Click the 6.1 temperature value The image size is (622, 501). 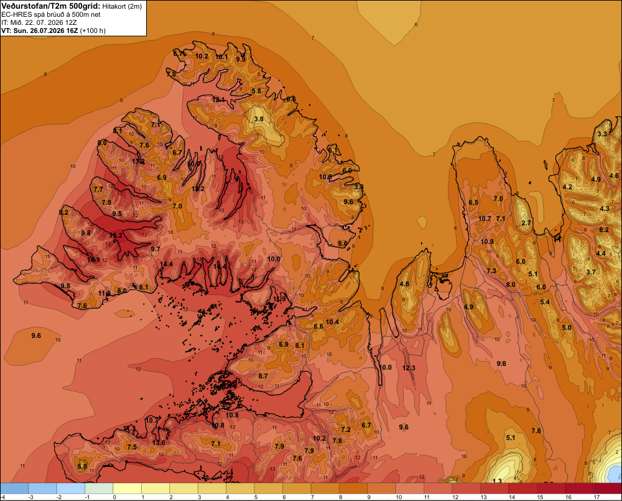332,150
